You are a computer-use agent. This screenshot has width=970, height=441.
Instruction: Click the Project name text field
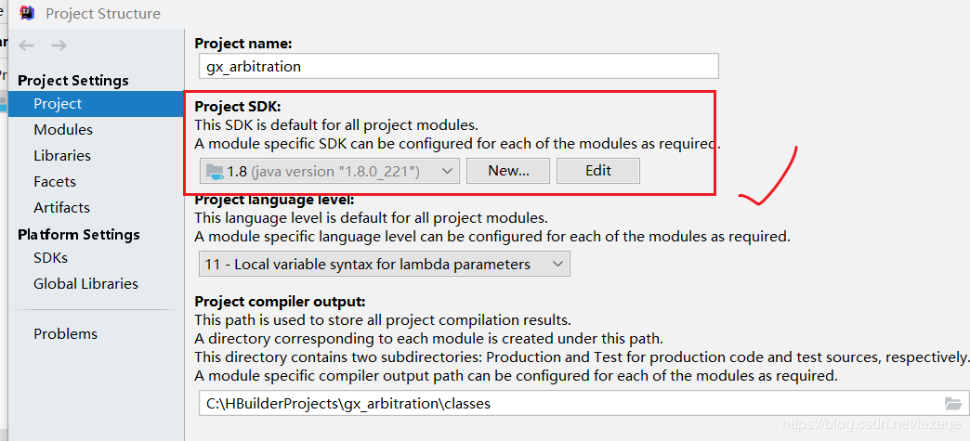click(x=459, y=66)
